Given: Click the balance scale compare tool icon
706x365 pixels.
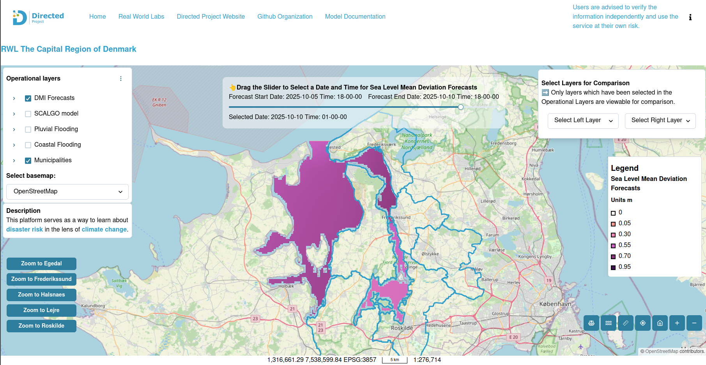Looking at the screenshot, I should [x=591, y=323].
